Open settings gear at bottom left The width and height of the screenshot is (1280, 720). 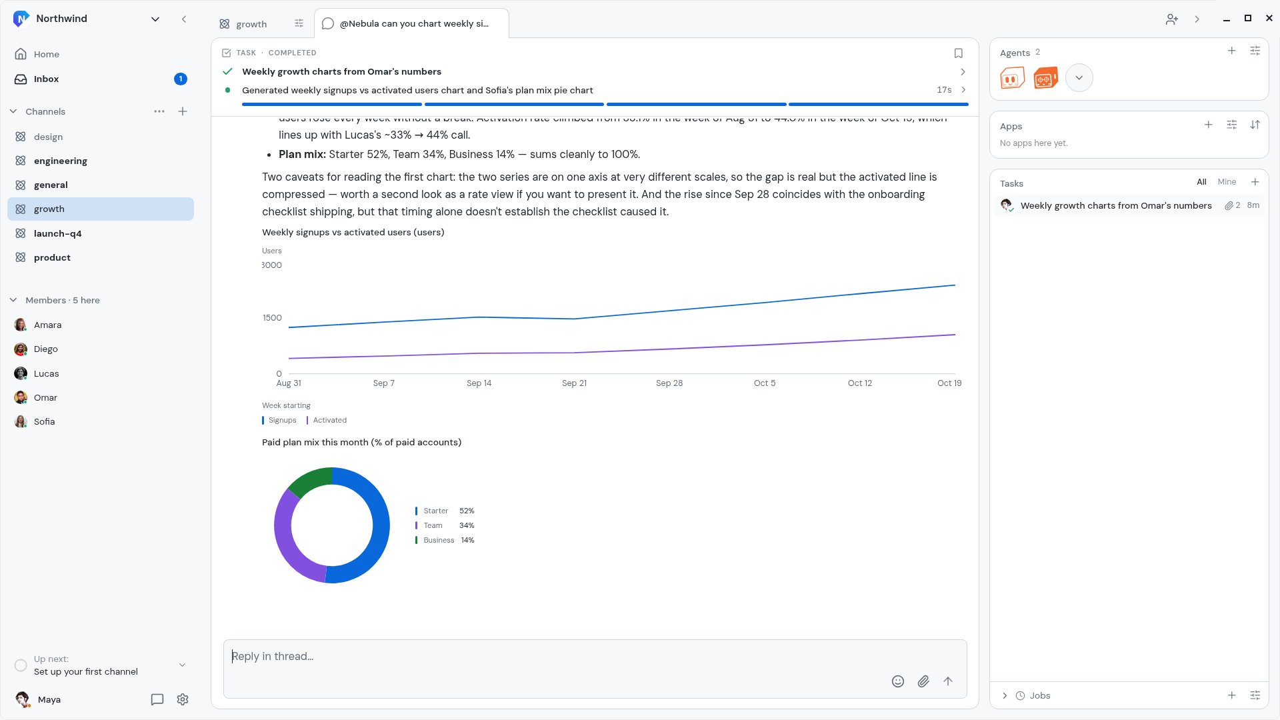(x=183, y=699)
